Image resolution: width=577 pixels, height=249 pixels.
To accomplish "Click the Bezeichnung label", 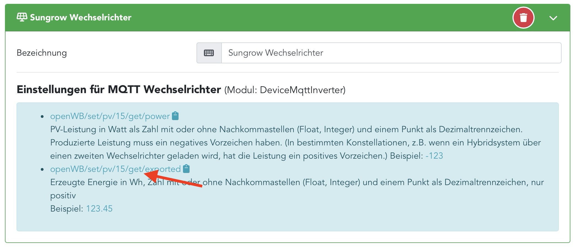I will [42, 53].
